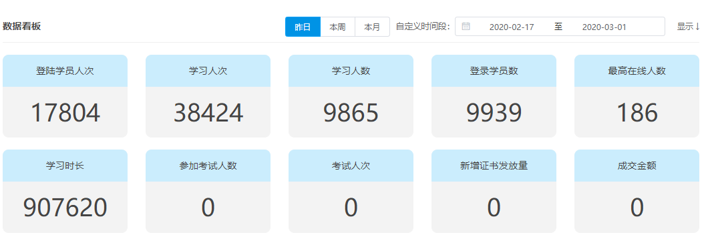The height and width of the screenshot is (241, 708).
Task: Select the 新增证书发放量 card
Action: click(494, 192)
